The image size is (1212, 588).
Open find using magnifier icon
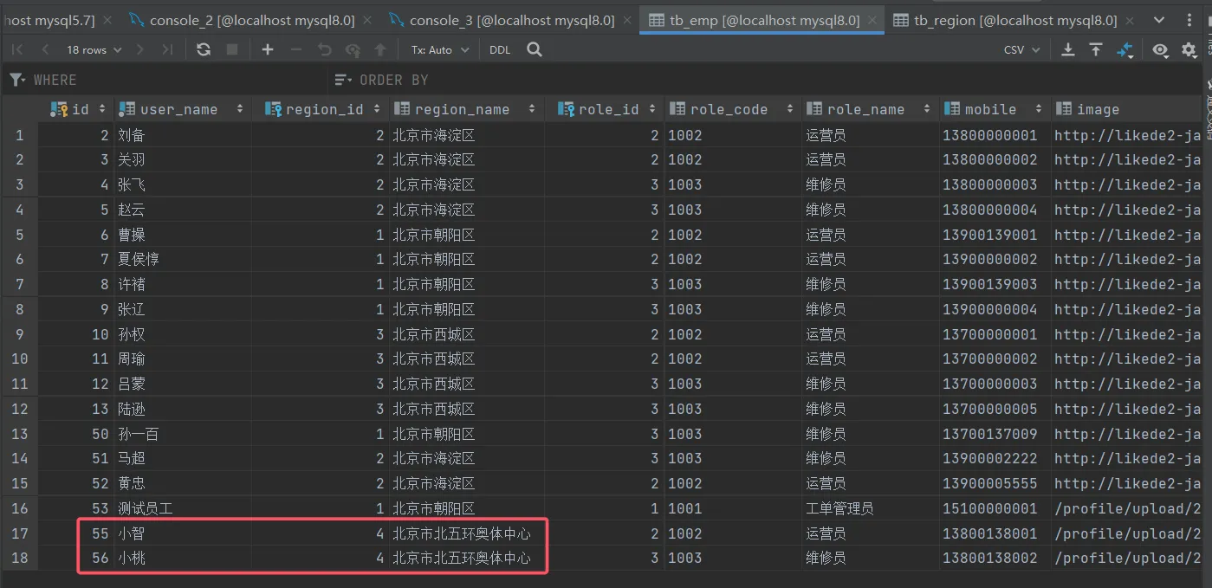[535, 49]
